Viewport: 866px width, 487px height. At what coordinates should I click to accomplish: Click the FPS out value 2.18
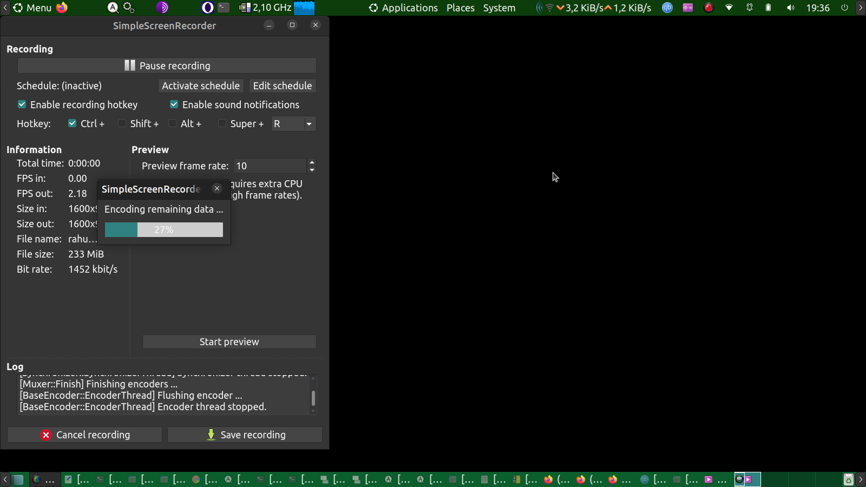click(x=77, y=193)
